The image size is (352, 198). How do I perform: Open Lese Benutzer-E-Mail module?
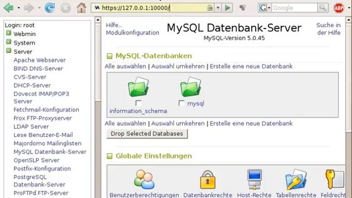pos(43,135)
